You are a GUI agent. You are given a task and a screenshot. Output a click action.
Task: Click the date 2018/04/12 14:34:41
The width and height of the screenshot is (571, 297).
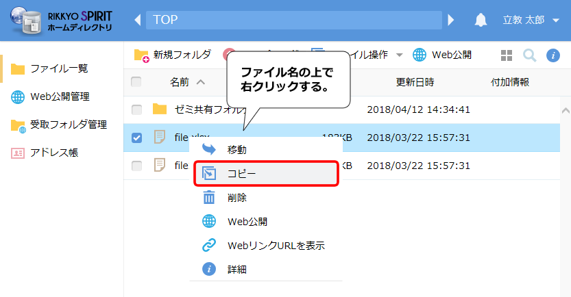tap(418, 109)
